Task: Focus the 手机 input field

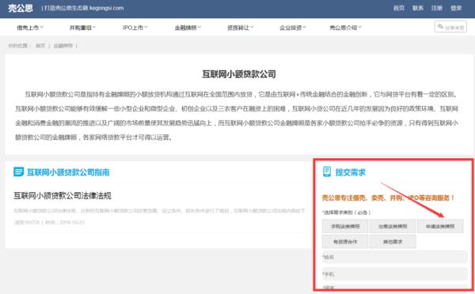Action: pyautogui.click(x=395, y=274)
